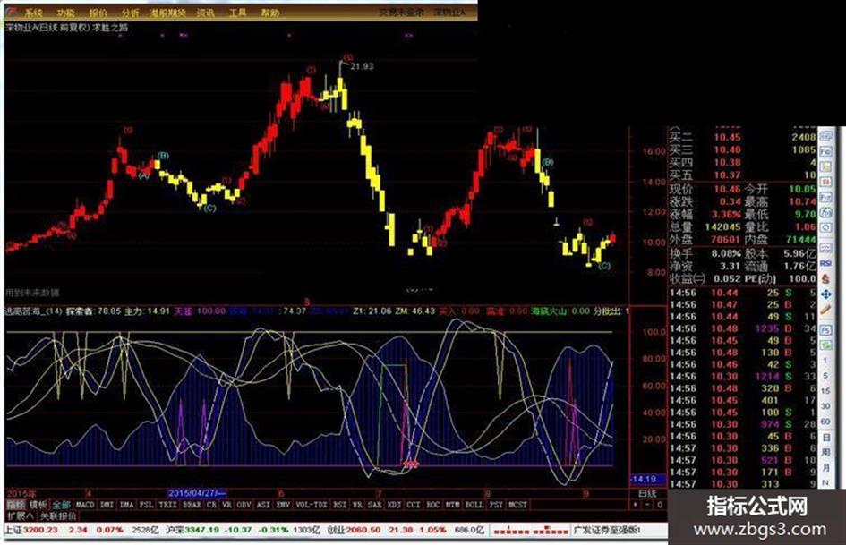Select the N period button

[825, 481]
